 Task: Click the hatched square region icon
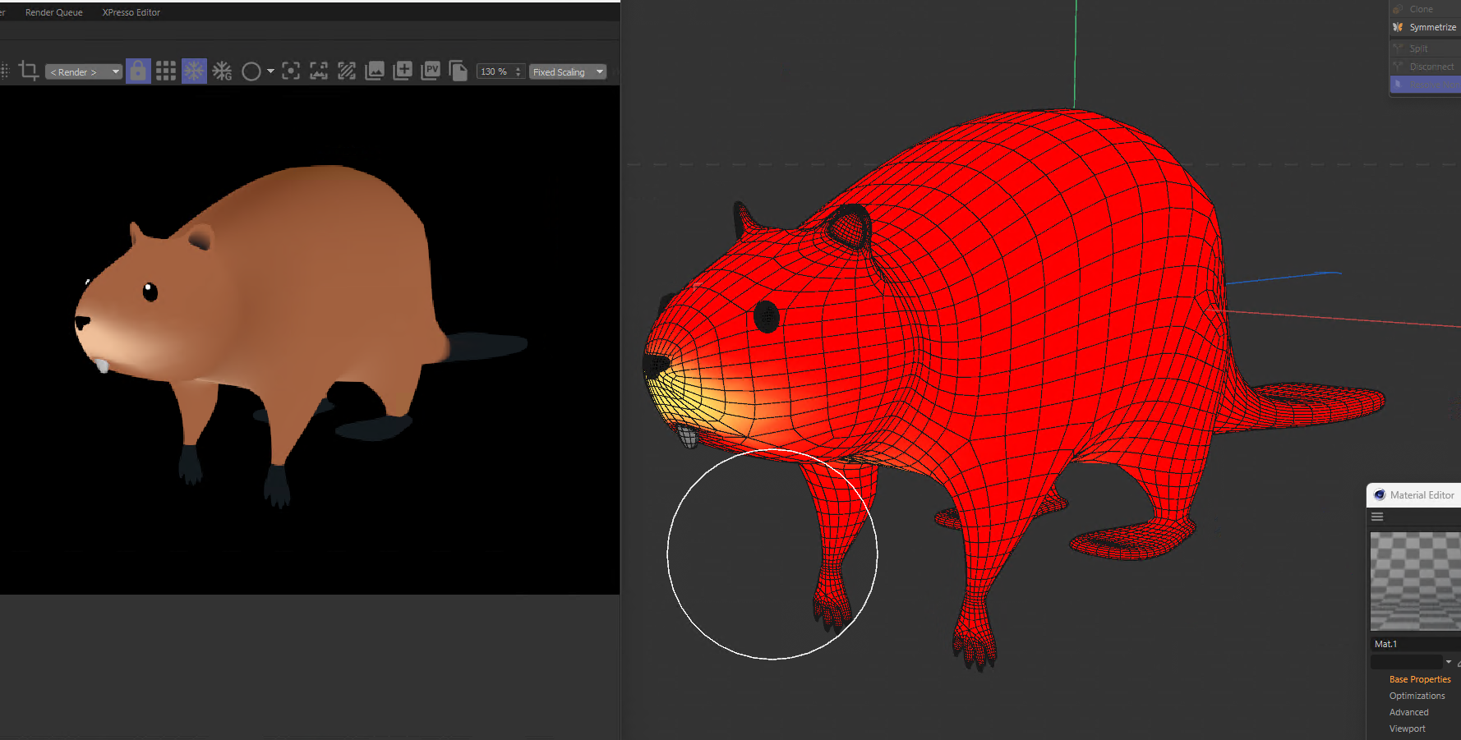pos(347,71)
